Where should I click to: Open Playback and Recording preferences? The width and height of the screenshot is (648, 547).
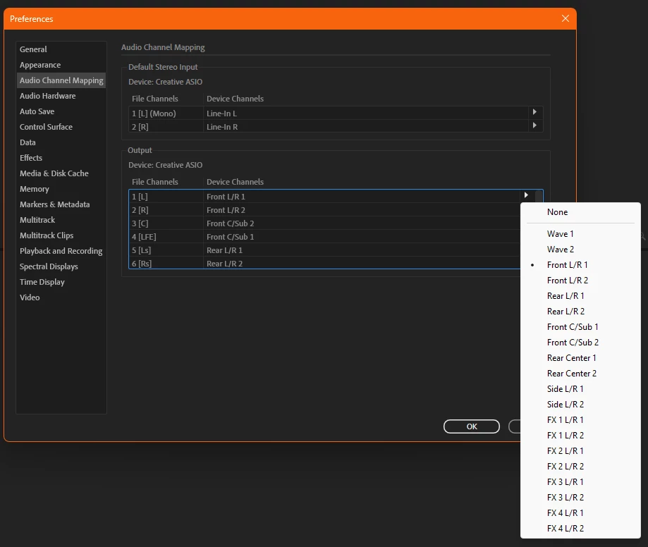[61, 251]
